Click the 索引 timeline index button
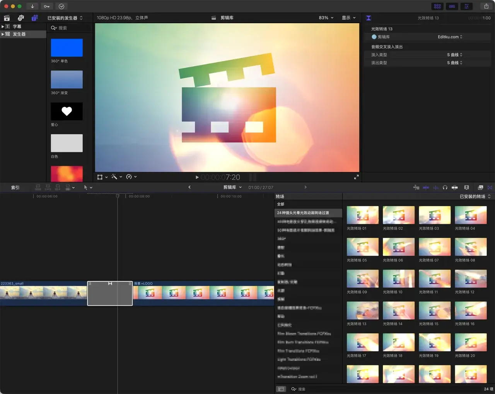Screen dimensions: 495x394 [15, 188]
